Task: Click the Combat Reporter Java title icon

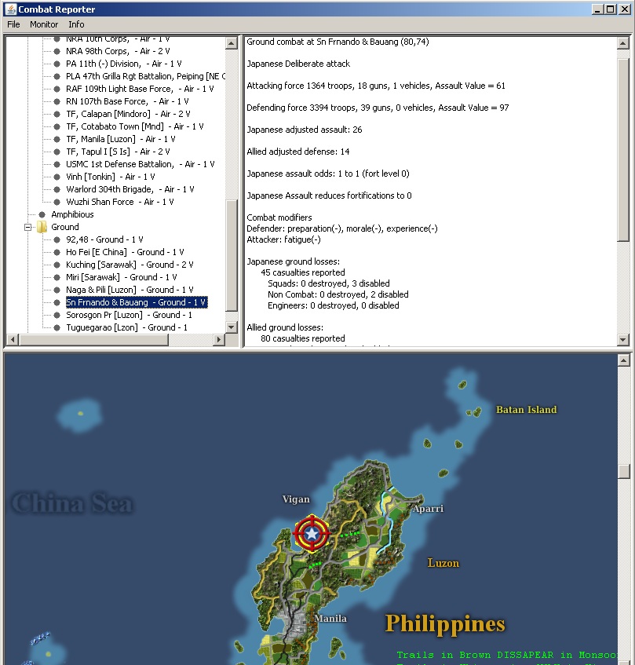Action: [x=10, y=9]
